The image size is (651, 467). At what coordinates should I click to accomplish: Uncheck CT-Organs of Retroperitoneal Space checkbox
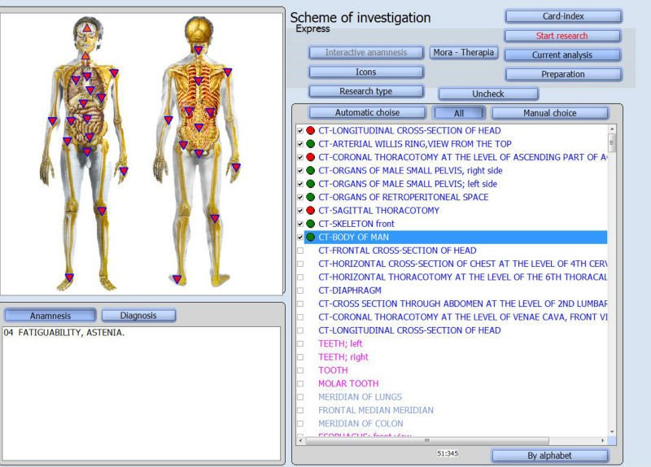coord(300,197)
